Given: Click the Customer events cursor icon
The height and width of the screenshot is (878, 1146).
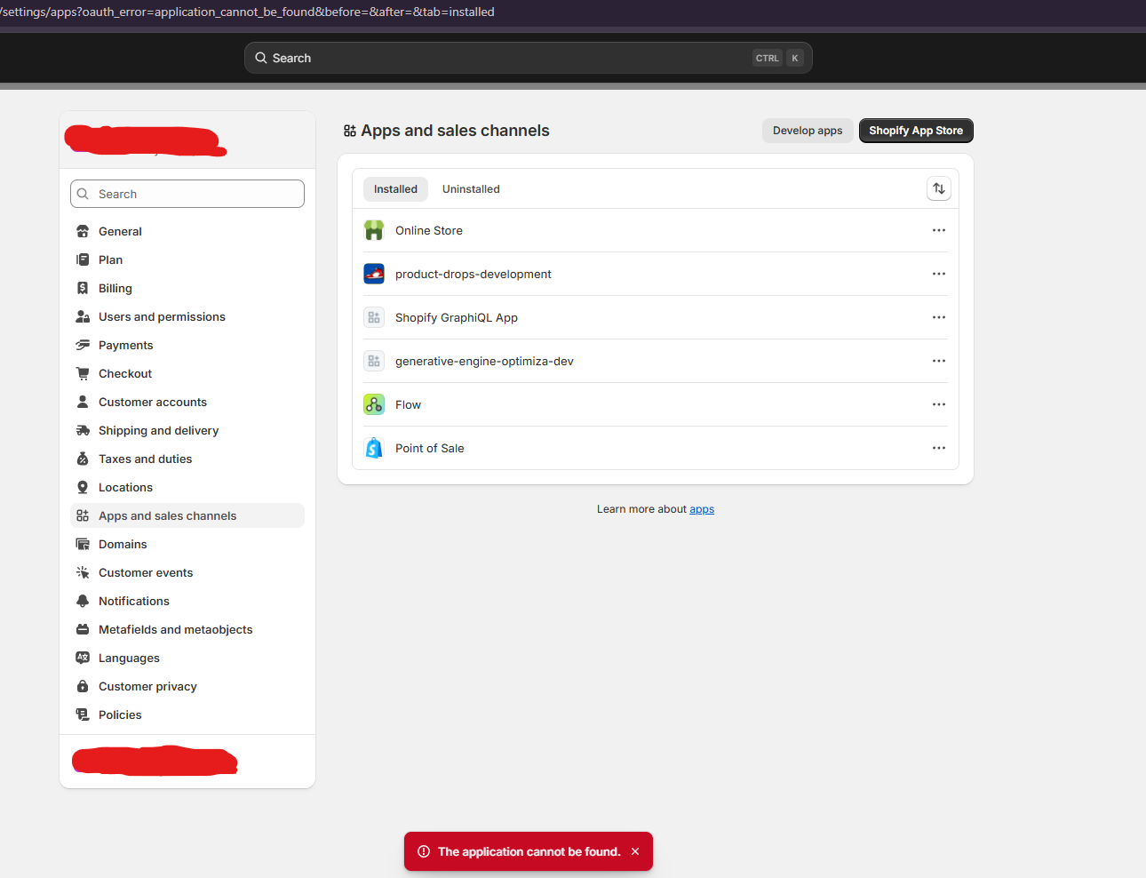Looking at the screenshot, I should pyautogui.click(x=83, y=572).
